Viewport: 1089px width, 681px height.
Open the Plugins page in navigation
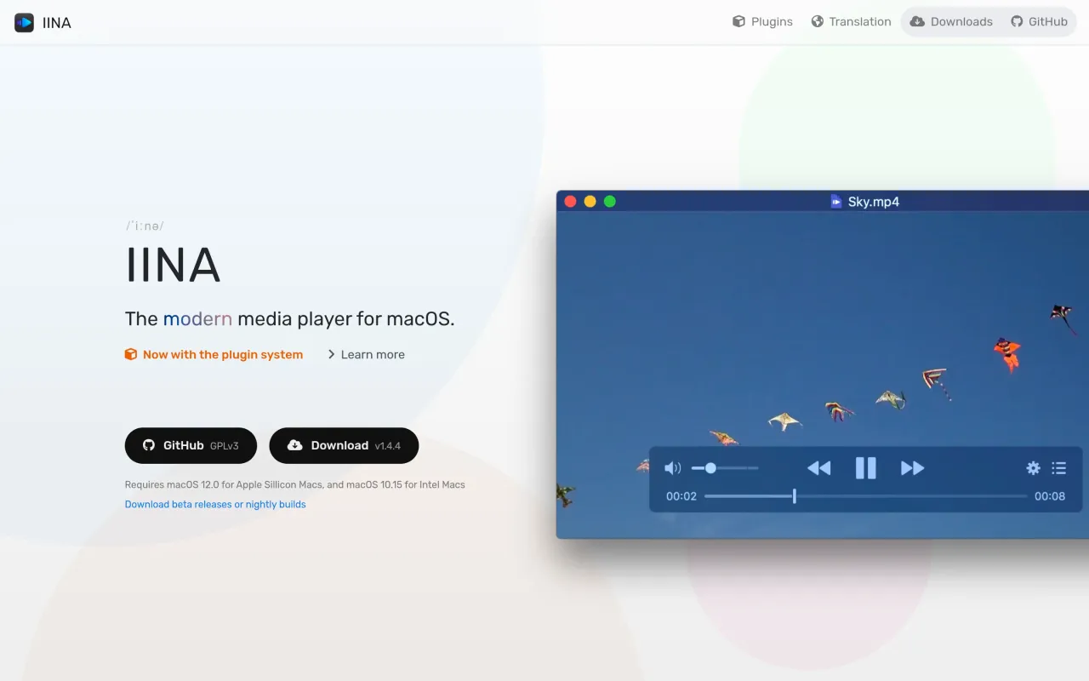click(x=762, y=21)
